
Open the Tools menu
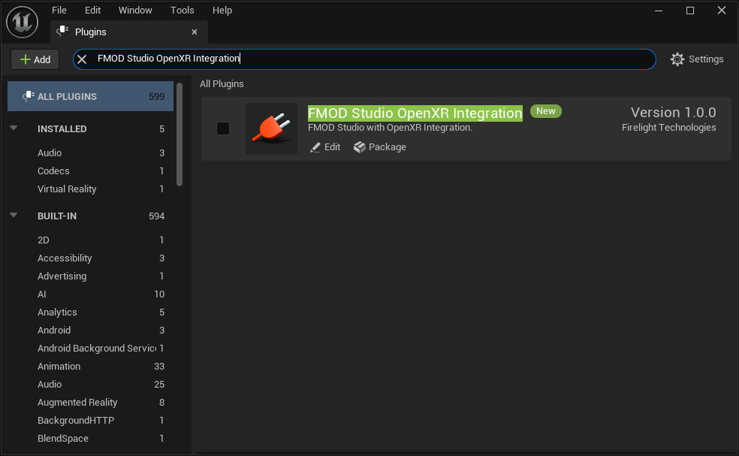[182, 10]
